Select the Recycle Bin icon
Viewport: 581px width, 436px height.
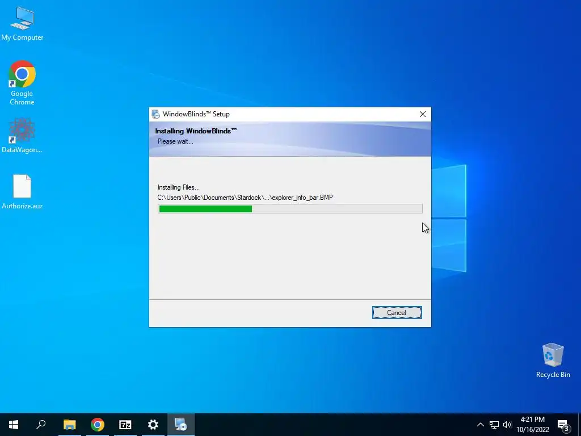[553, 360]
